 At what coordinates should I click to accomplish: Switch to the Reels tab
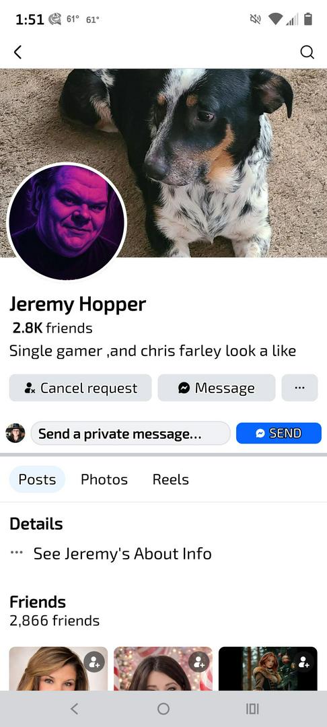(x=170, y=479)
